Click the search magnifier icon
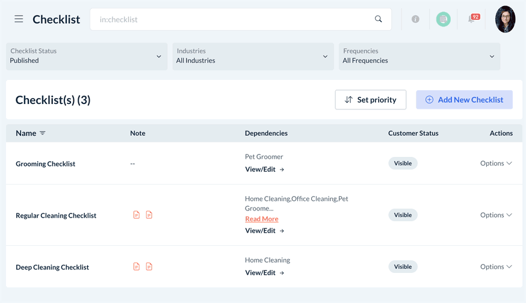 379,19
